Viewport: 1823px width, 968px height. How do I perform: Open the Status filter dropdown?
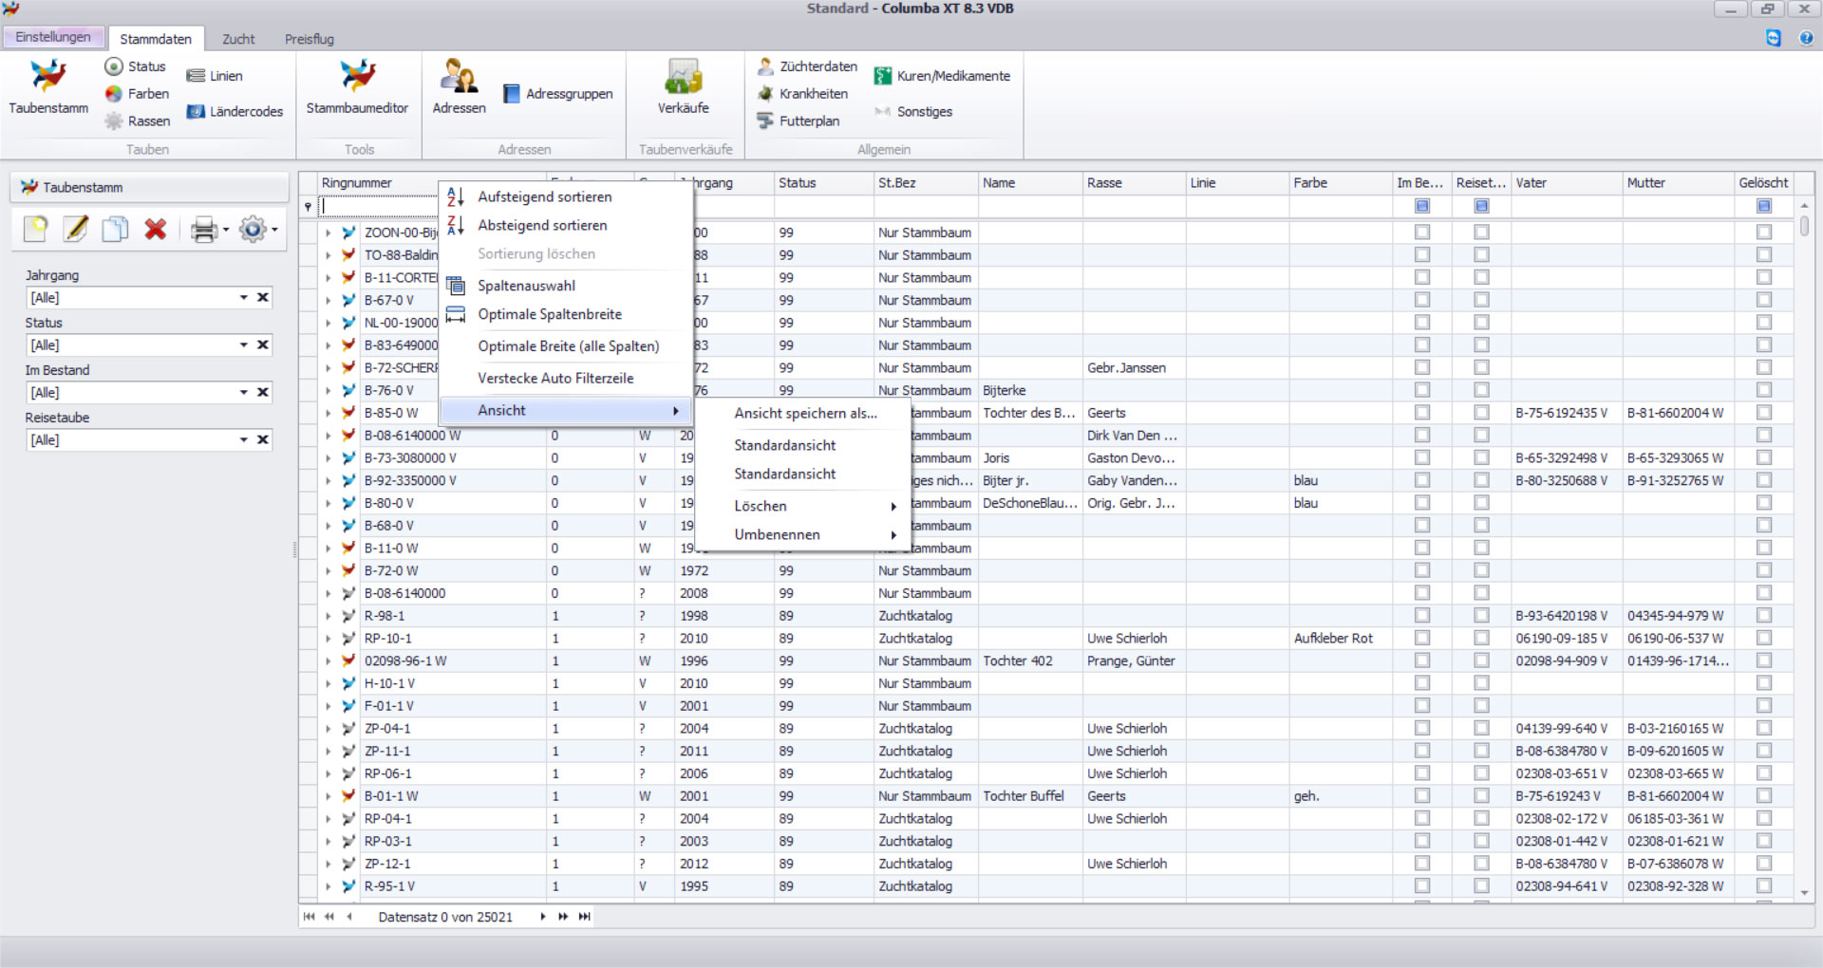click(243, 345)
